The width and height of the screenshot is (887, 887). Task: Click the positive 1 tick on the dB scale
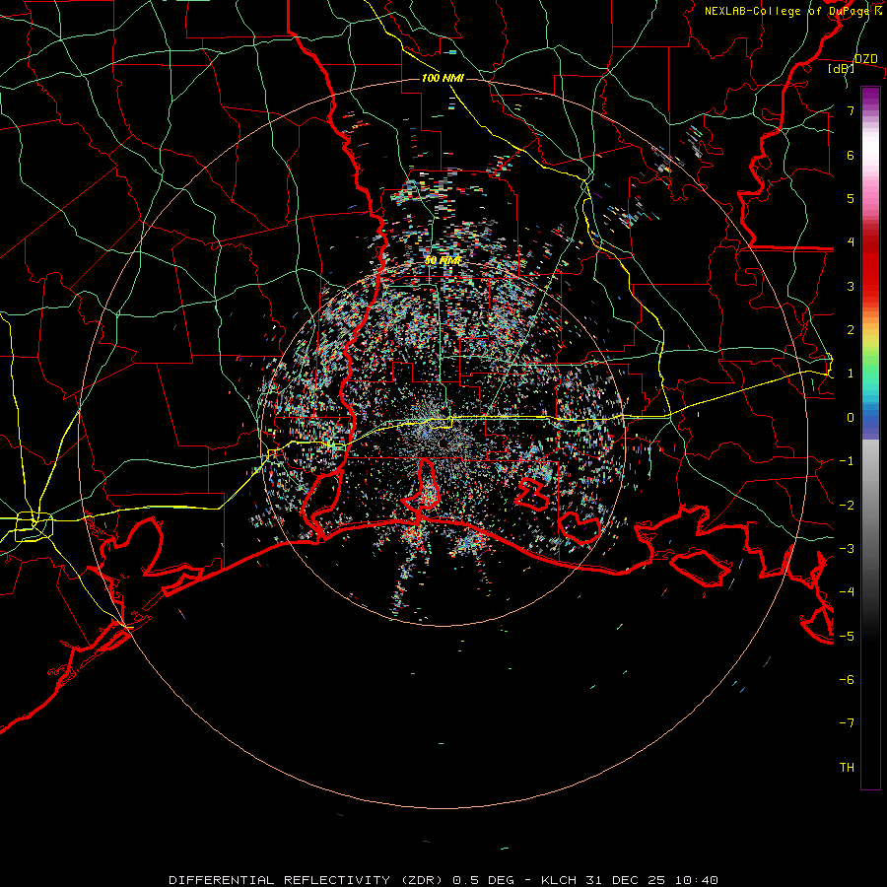click(851, 374)
